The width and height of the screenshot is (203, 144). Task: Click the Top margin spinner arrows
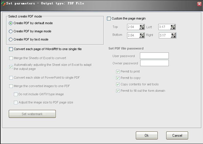tap(142, 27)
